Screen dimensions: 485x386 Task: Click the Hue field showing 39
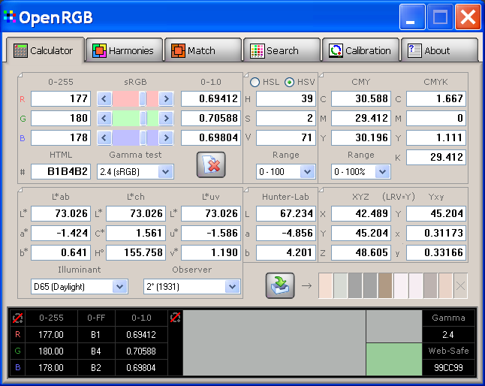[286, 98]
